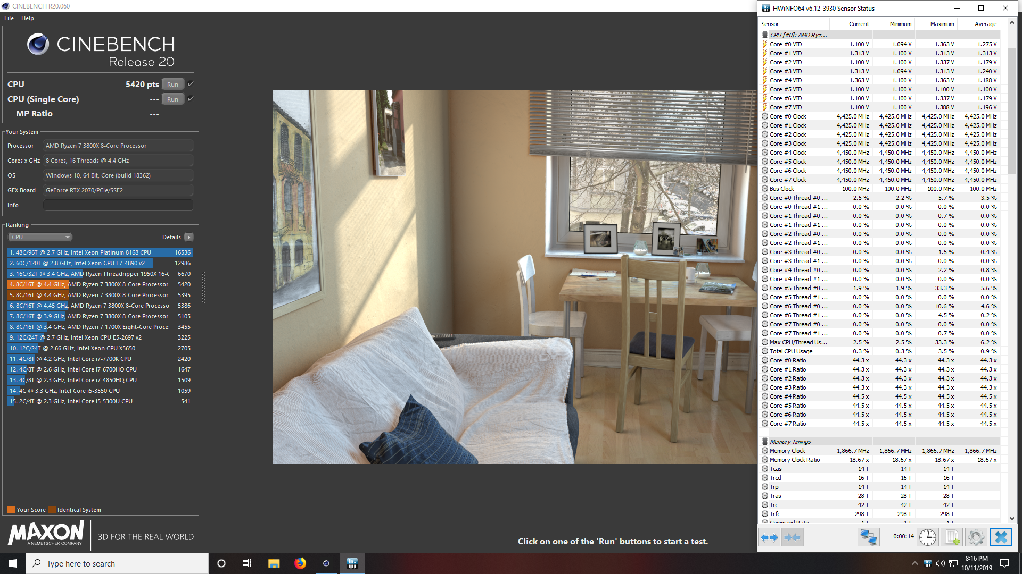Open Task View on taskbar

[x=247, y=563]
